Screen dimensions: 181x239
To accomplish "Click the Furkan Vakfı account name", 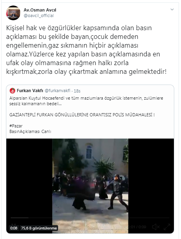I will (x=30, y=91).
